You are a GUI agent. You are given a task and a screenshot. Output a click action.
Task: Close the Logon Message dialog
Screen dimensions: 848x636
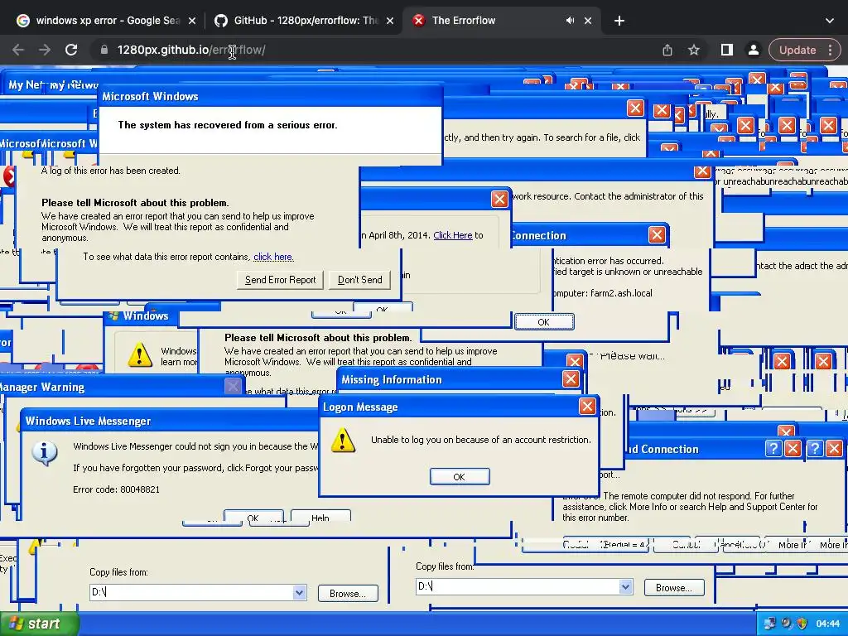(x=587, y=406)
